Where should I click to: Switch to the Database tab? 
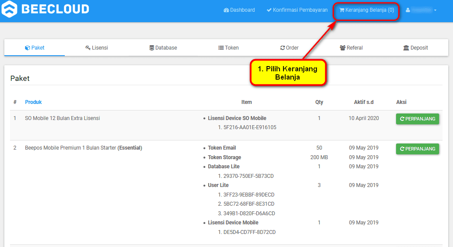tap(163, 48)
